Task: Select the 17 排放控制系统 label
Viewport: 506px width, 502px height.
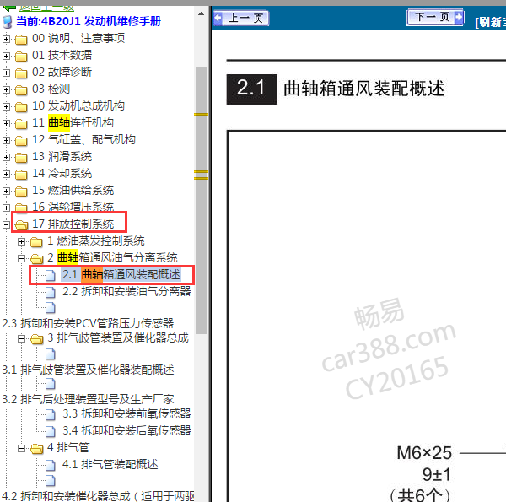Action: point(73,224)
